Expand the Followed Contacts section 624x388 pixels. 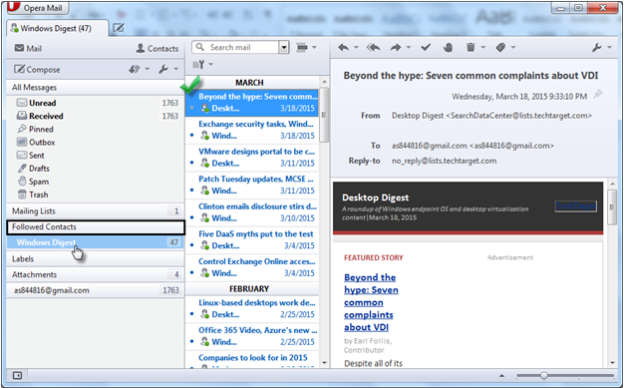click(96, 227)
